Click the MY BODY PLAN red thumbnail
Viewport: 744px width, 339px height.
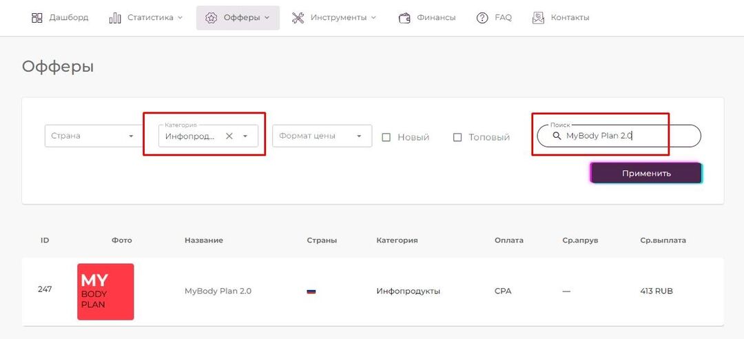point(105,291)
